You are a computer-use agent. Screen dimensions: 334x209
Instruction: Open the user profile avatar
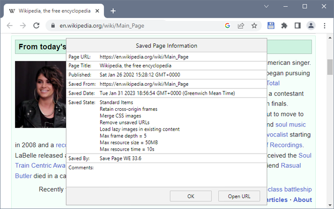tap(311, 26)
